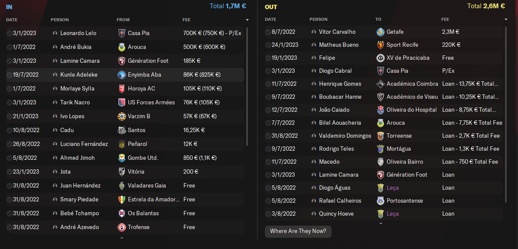Toggle the checkmark for Matheus Bueno transfer

268,45
